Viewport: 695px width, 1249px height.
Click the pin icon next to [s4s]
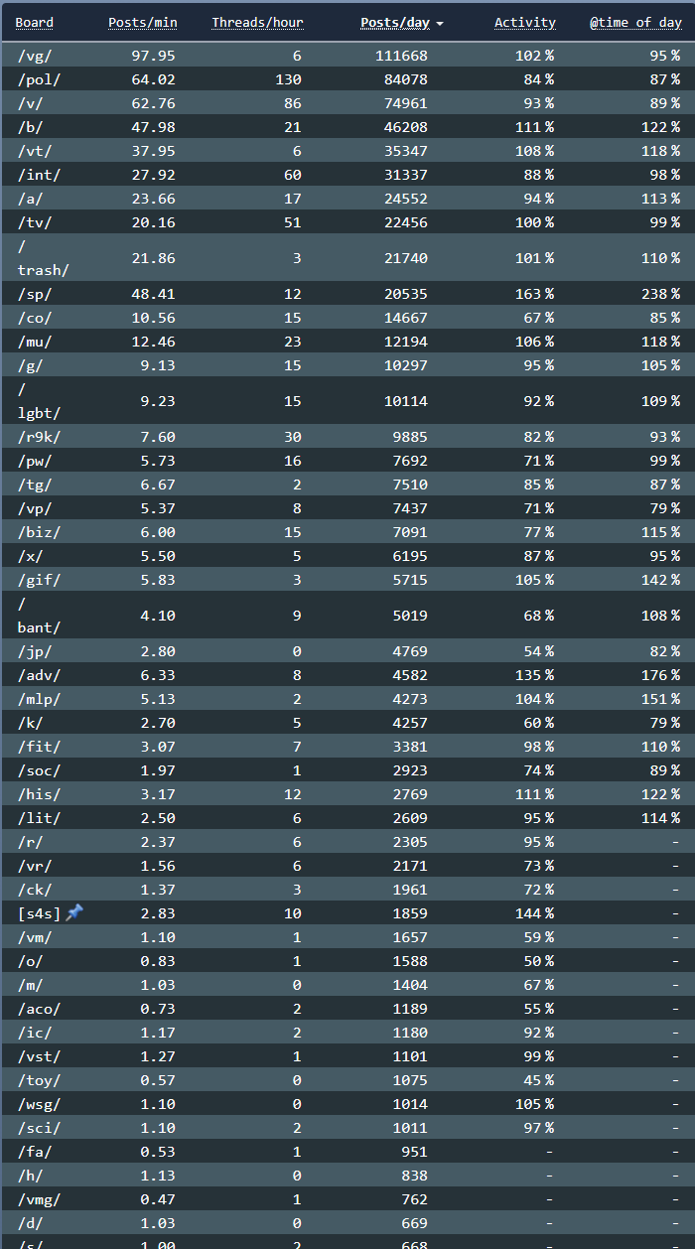74,912
